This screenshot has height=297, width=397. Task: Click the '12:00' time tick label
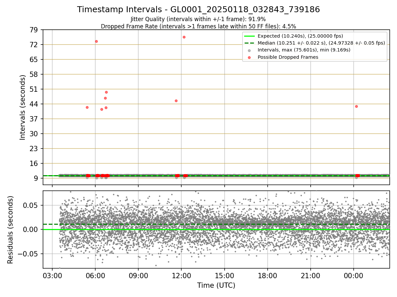[181, 276]
